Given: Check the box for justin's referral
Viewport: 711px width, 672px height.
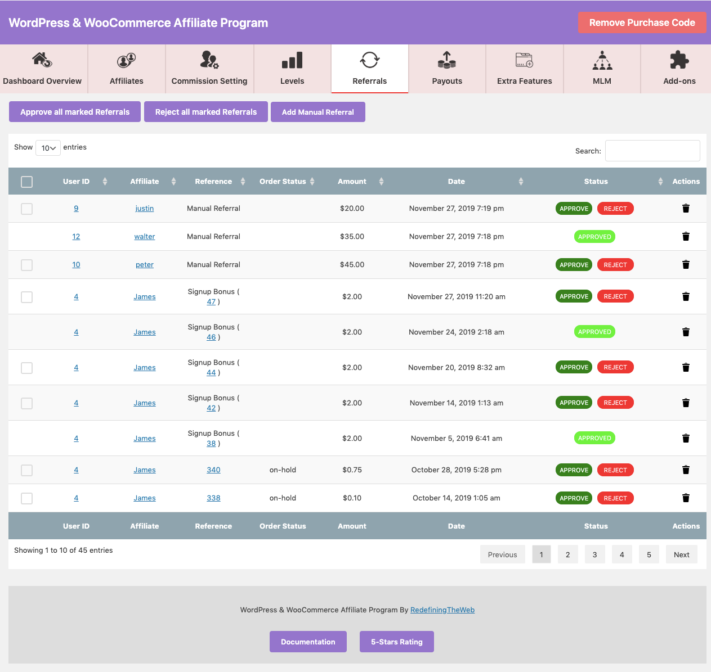Looking at the screenshot, I should pyautogui.click(x=26, y=209).
